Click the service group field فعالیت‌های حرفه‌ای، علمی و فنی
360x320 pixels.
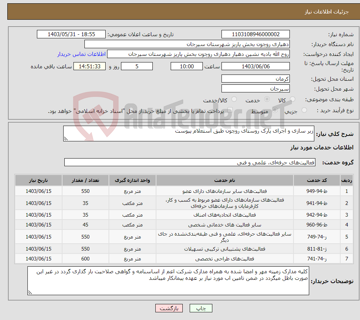click(x=190, y=162)
